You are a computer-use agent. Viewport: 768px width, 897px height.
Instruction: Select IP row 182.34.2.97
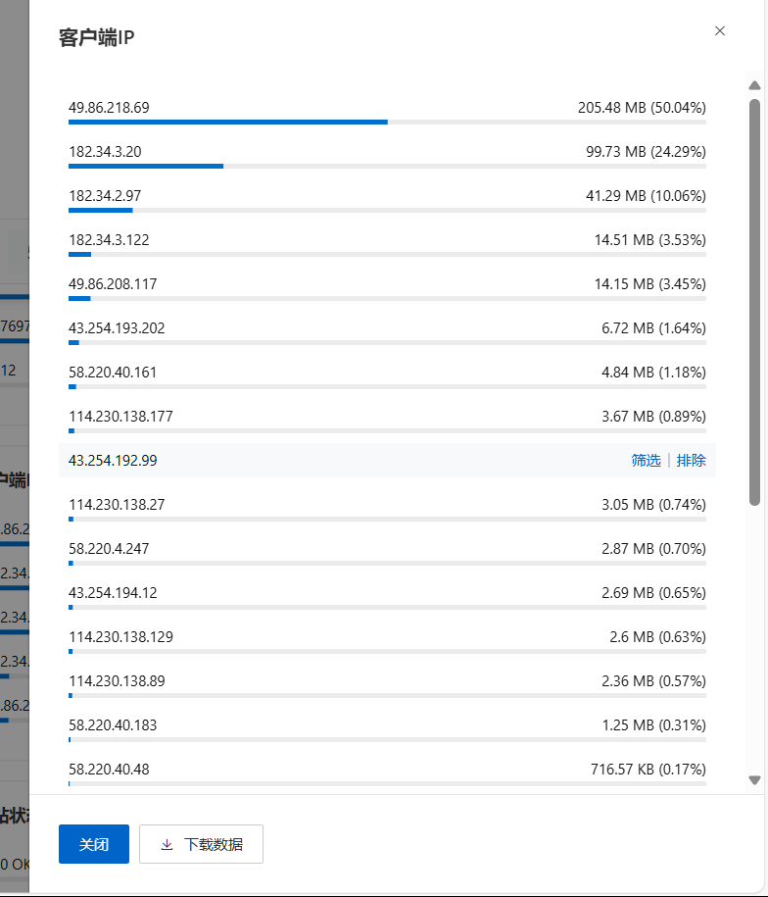tap(388, 200)
